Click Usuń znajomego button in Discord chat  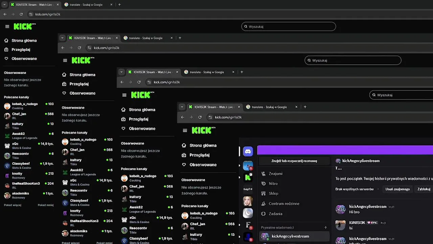[397, 189]
